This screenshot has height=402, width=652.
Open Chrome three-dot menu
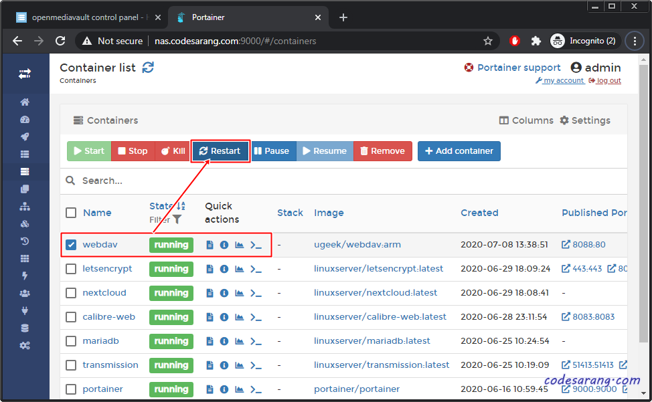(x=635, y=41)
